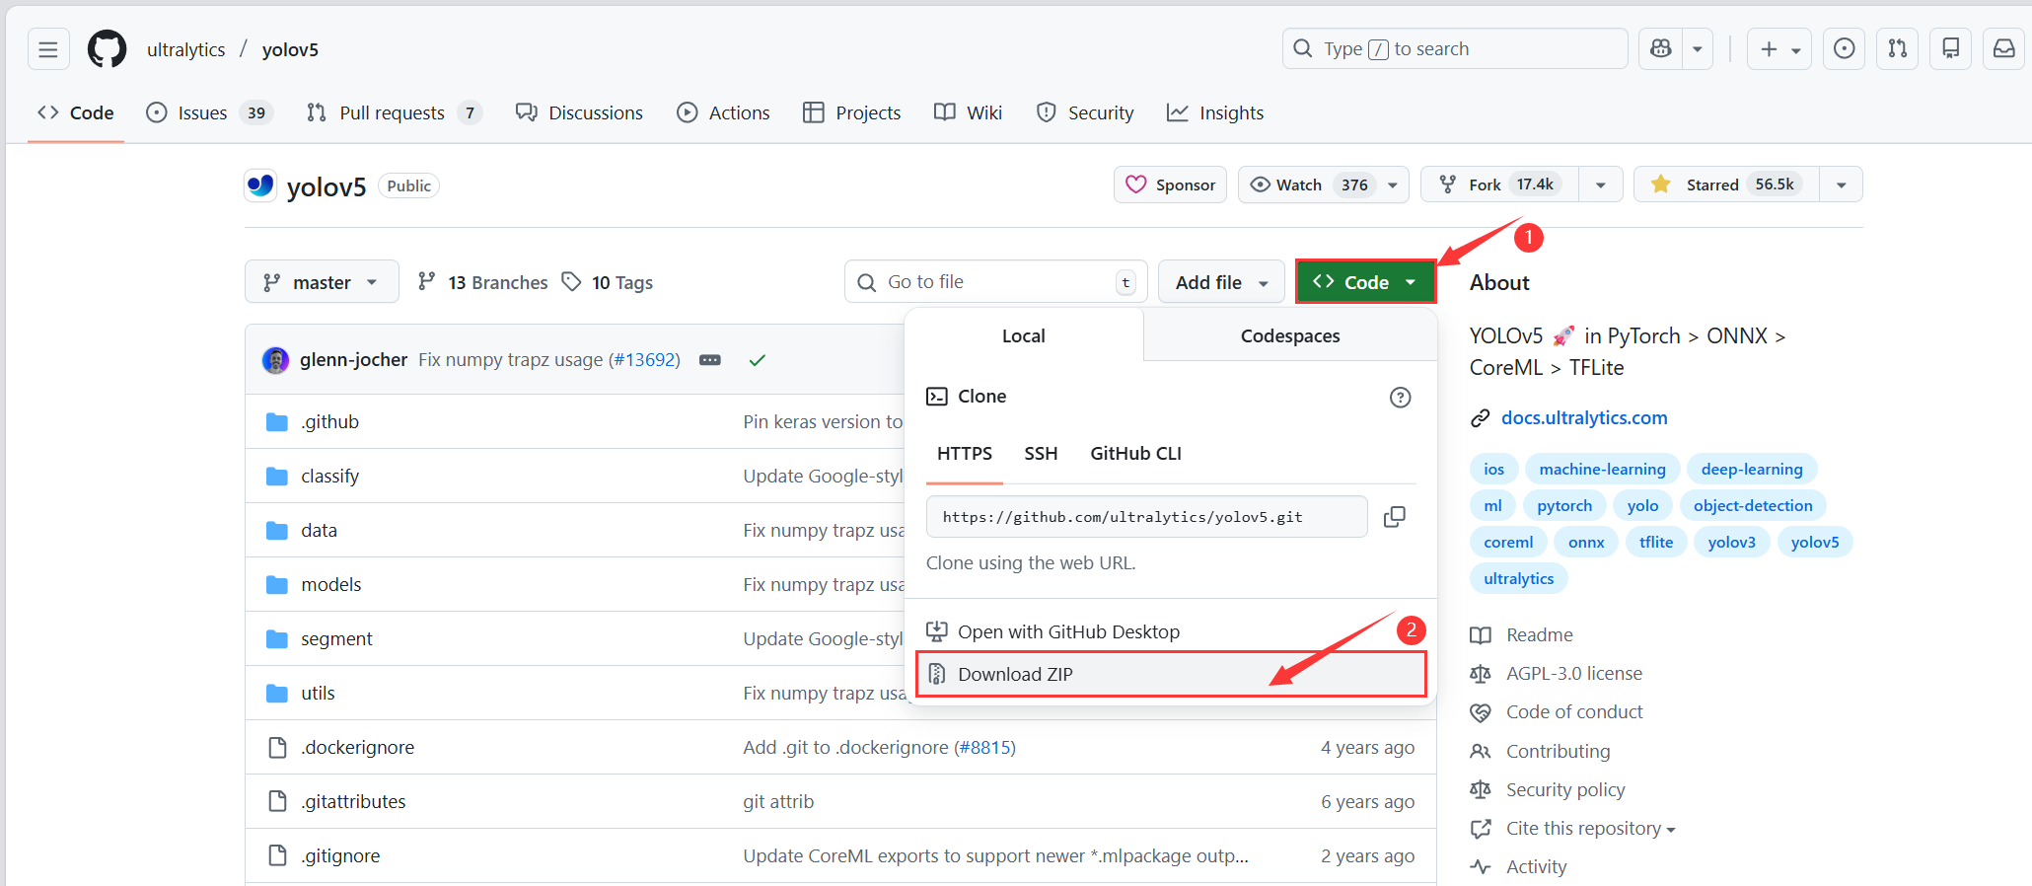Screen dimensions: 2032x886
Task: Switch to the Issues tab
Action: (x=209, y=112)
